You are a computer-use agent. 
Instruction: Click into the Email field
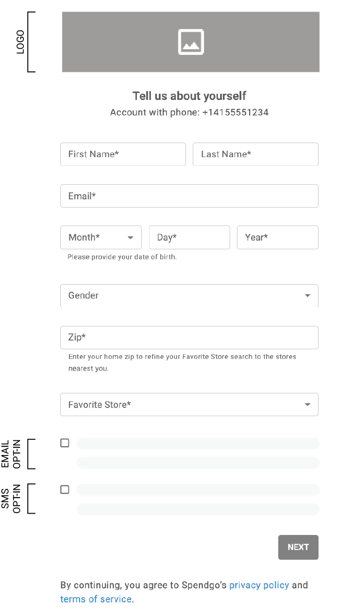189,196
